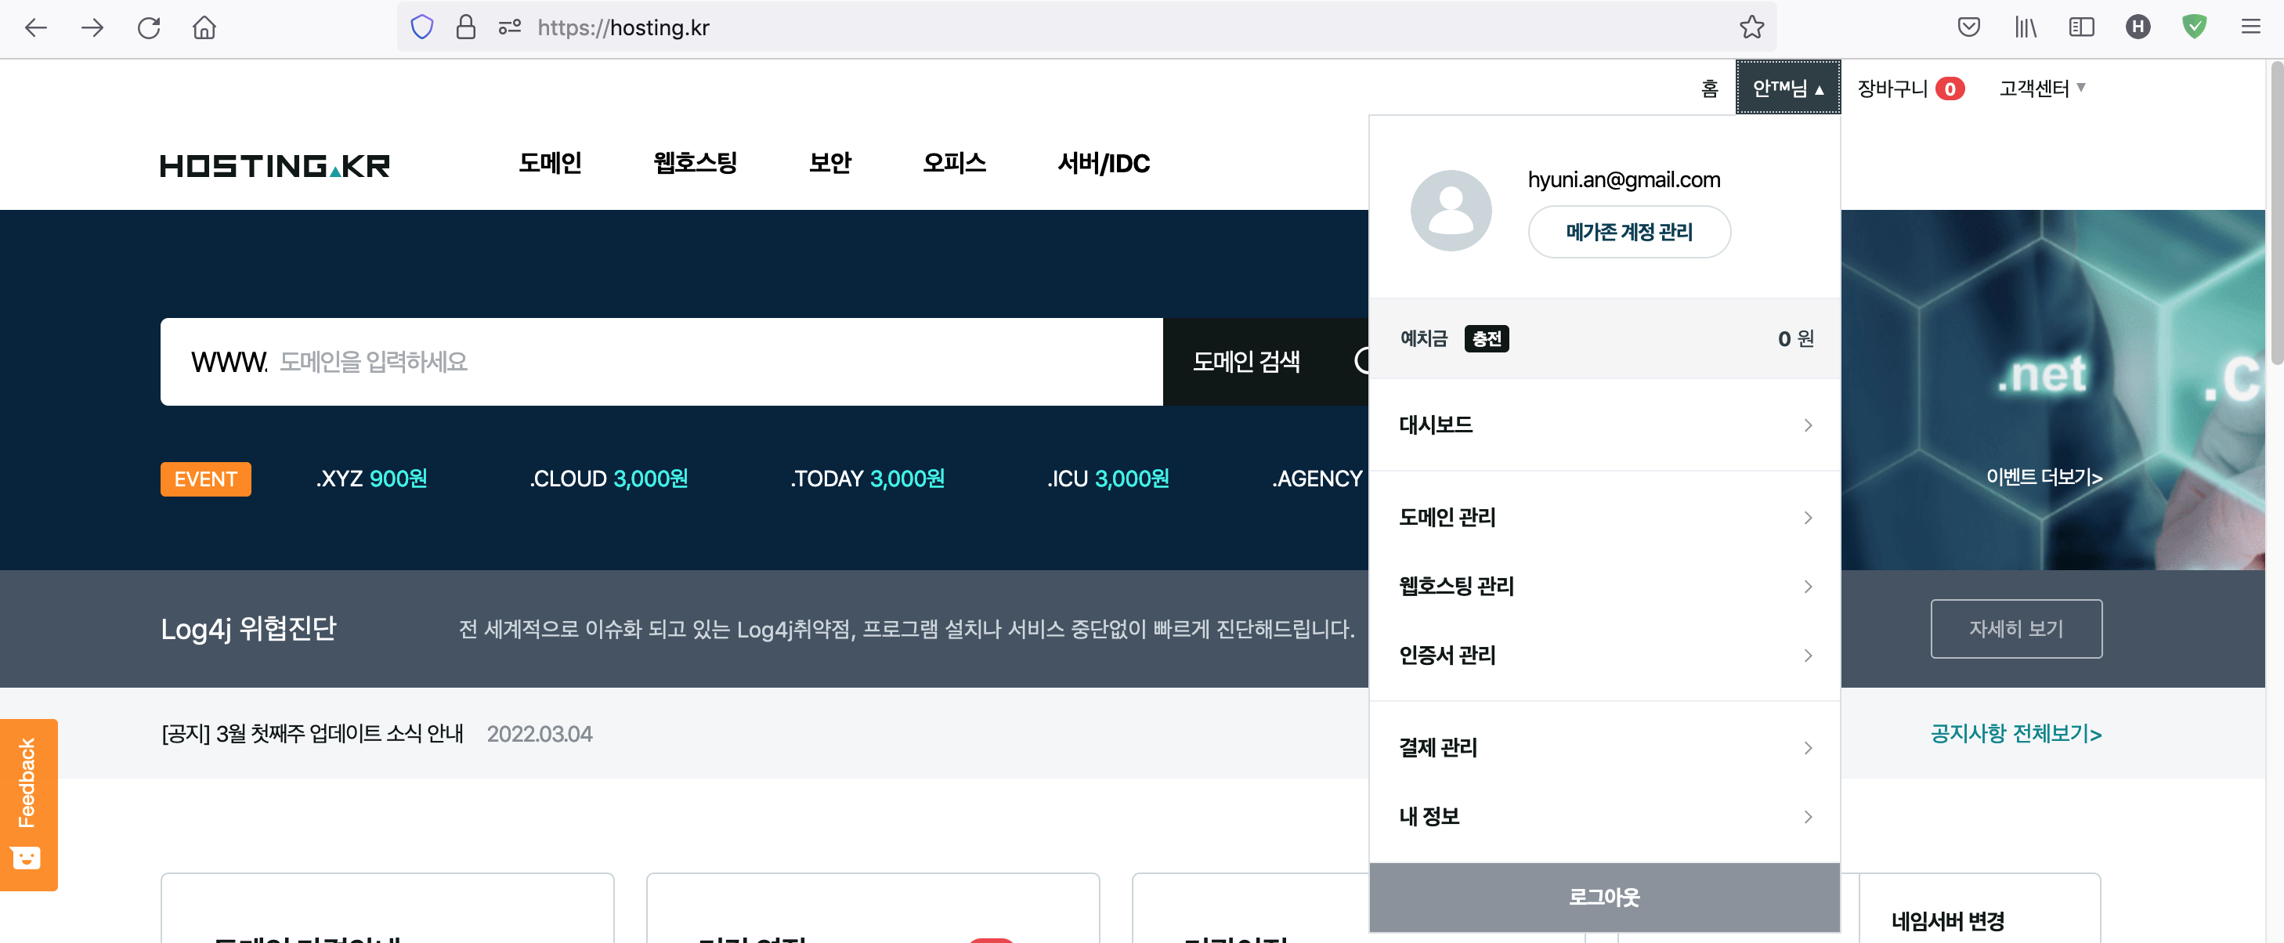The image size is (2284, 943).
Task: Open the Firefox hamburger application menu
Action: (x=2250, y=27)
